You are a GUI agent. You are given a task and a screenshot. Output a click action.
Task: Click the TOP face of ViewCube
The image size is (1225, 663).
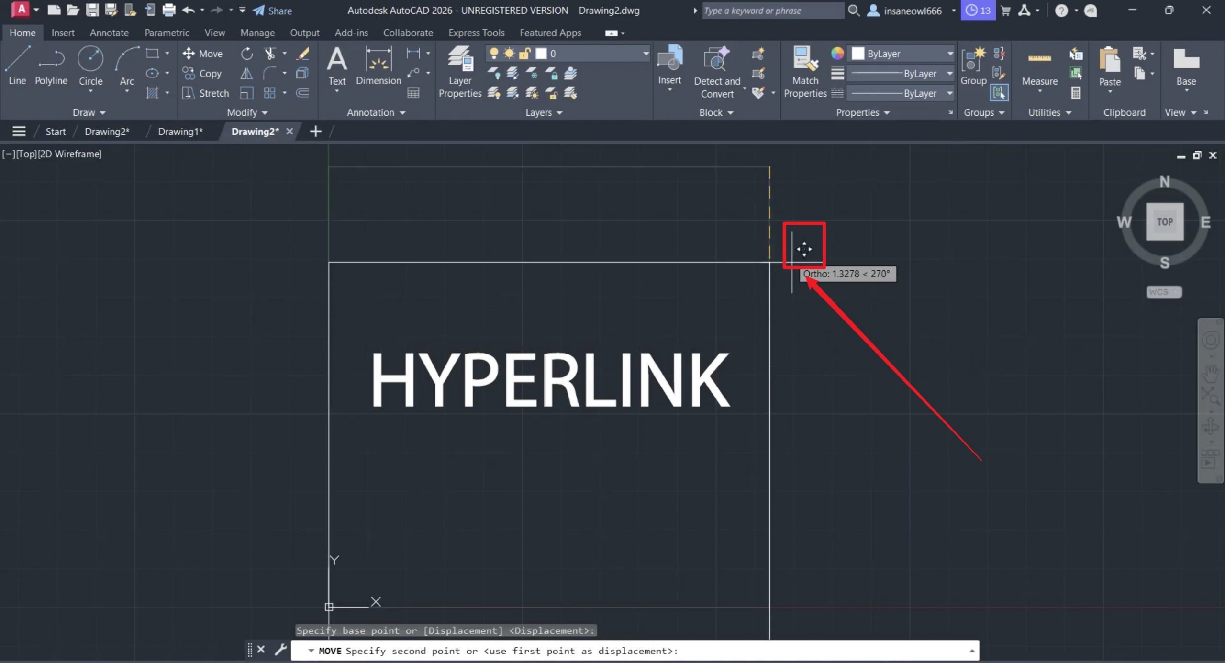[1165, 222]
